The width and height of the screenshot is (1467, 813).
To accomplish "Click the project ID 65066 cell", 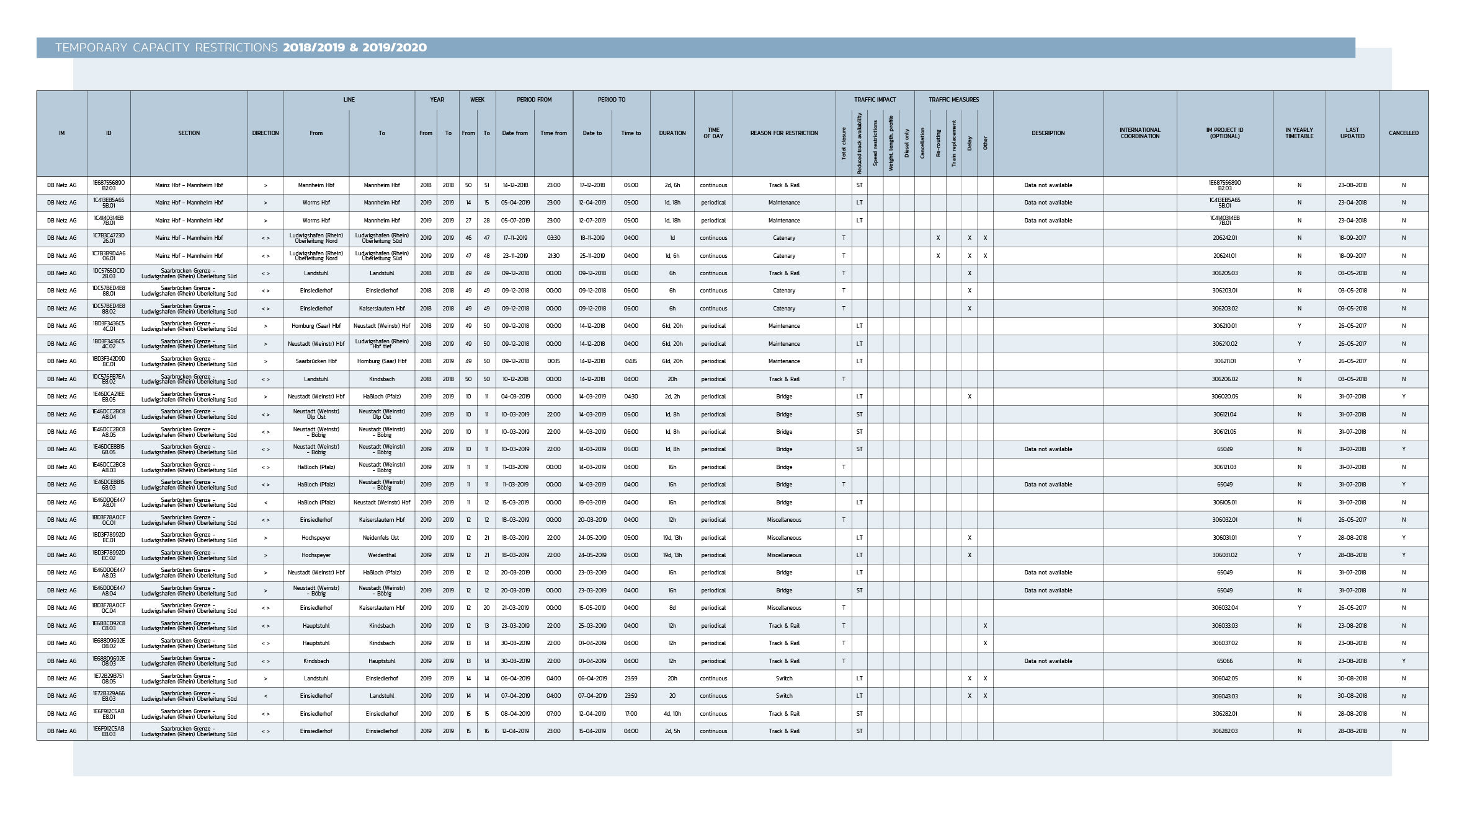I will point(1224,661).
